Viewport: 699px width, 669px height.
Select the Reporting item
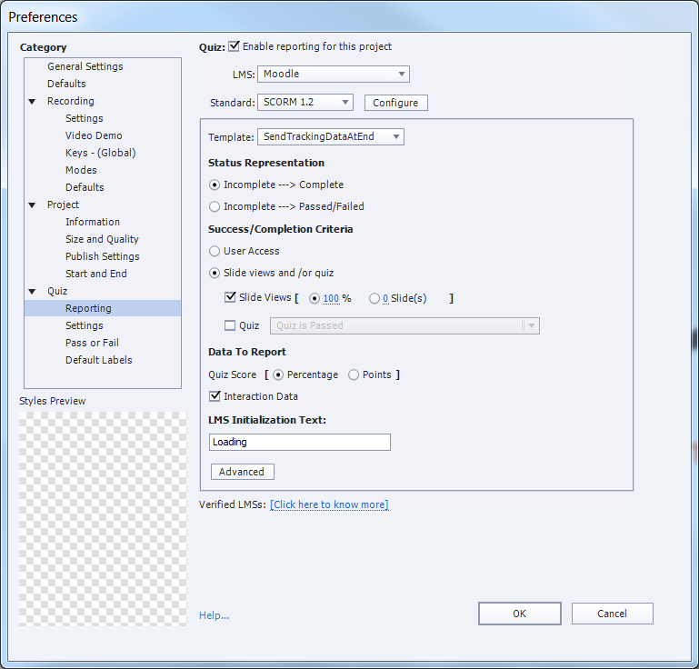(x=103, y=308)
